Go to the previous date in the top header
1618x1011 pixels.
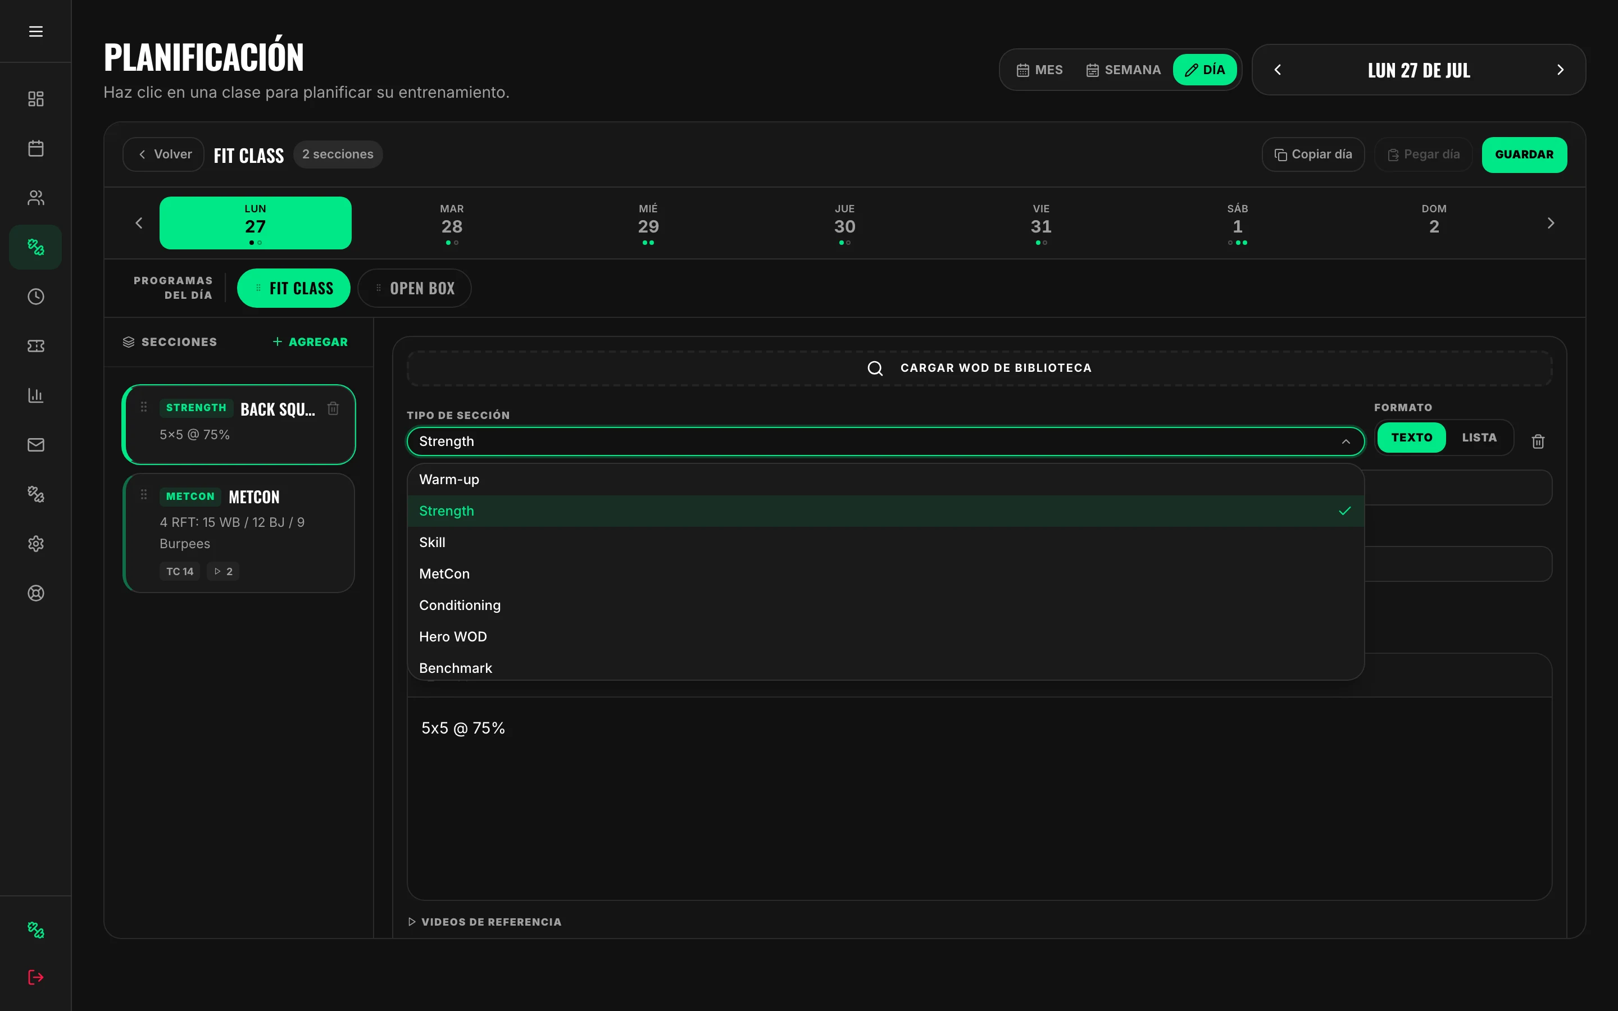point(1278,70)
